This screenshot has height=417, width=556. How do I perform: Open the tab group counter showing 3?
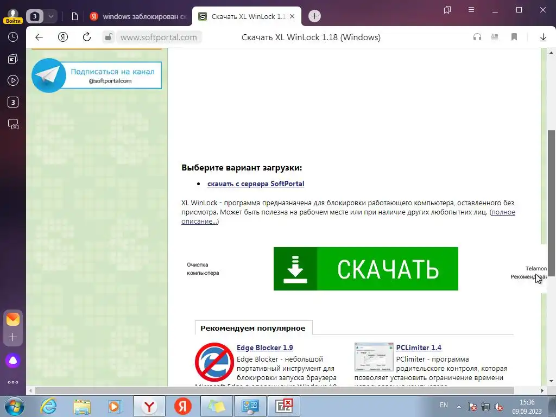point(35,16)
